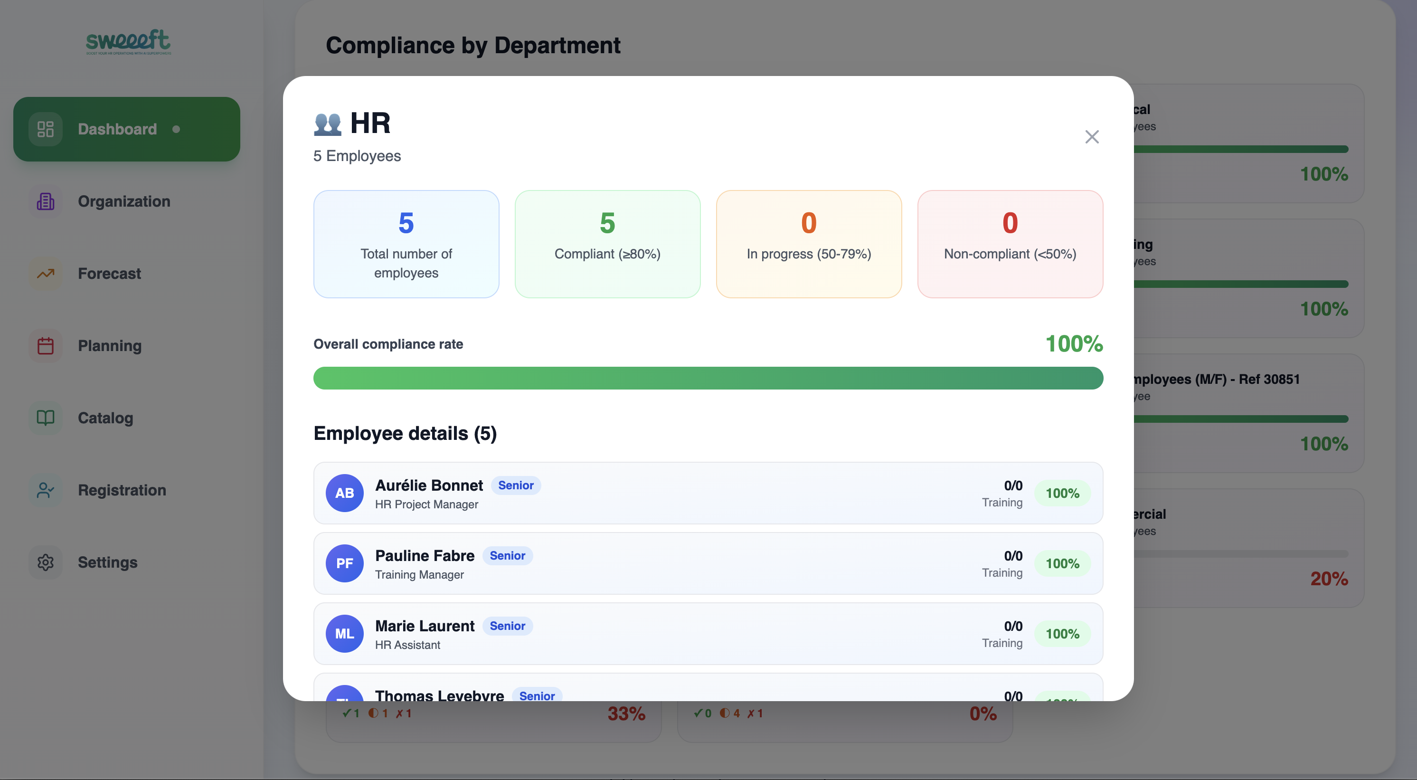Click the In progress (50-79%) card

click(x=808, y=244)
